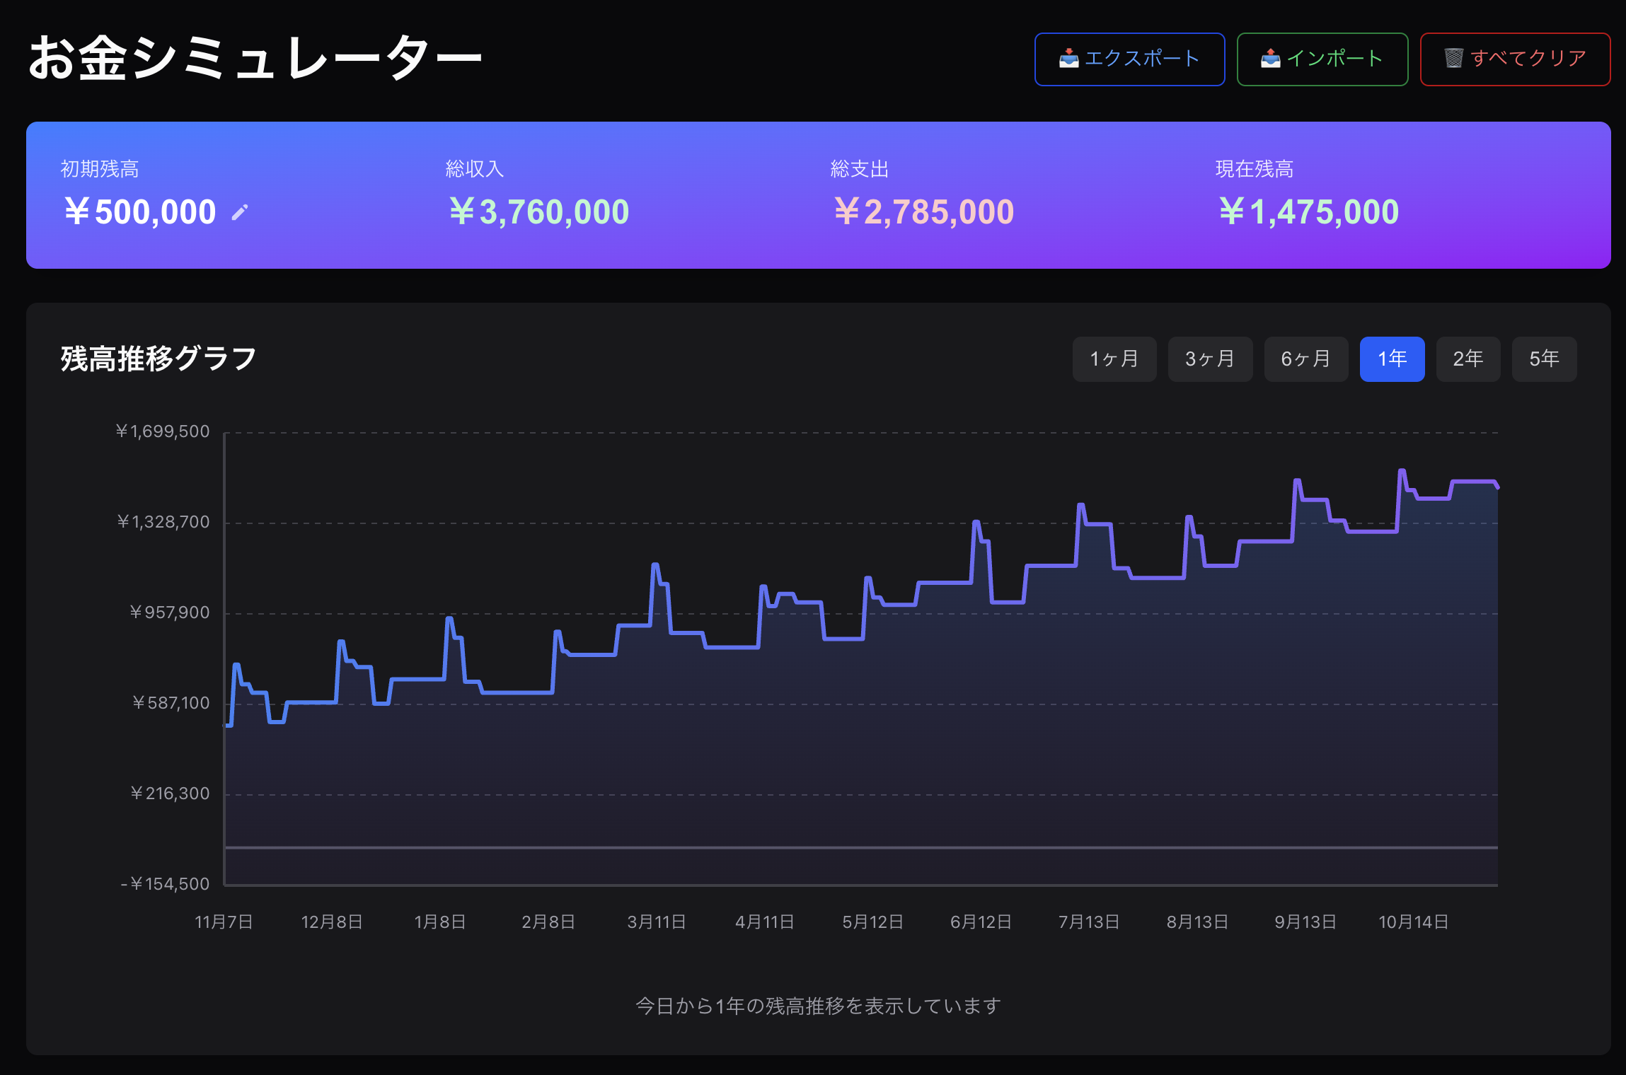Change graph period to 5年
Screen dimensions: 1626x1075
click(1544, 359)
